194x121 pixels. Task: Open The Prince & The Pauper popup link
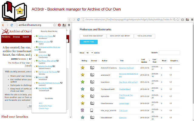pyautogui.click(x=48, y=72)
